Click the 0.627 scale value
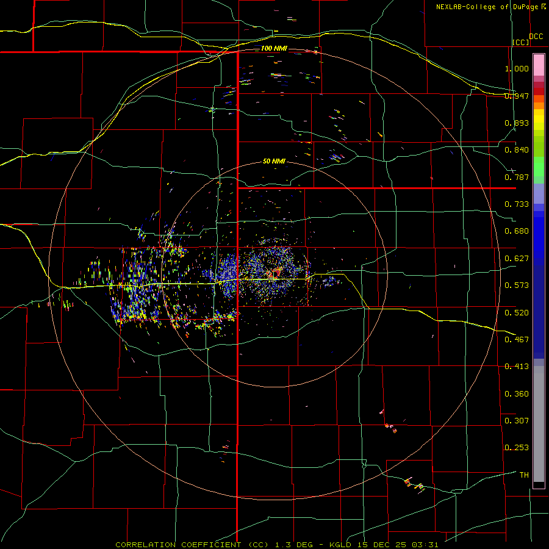Image resolution: width=549 pixels, height=549 pixels. [x=517, y=259]
